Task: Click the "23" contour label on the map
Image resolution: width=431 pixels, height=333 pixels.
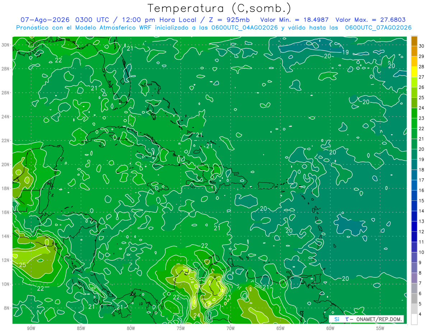Action: tap(227, 297)
